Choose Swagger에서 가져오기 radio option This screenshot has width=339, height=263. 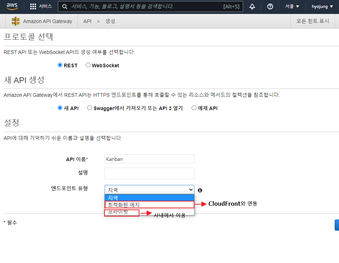89,108
